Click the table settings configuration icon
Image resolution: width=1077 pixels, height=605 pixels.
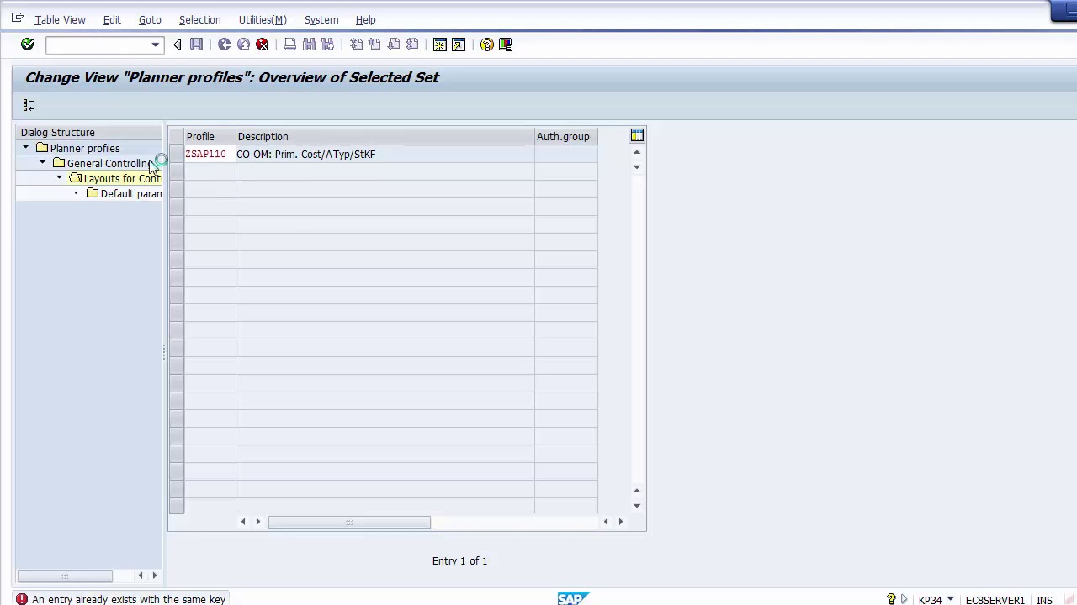pos(637,135)
